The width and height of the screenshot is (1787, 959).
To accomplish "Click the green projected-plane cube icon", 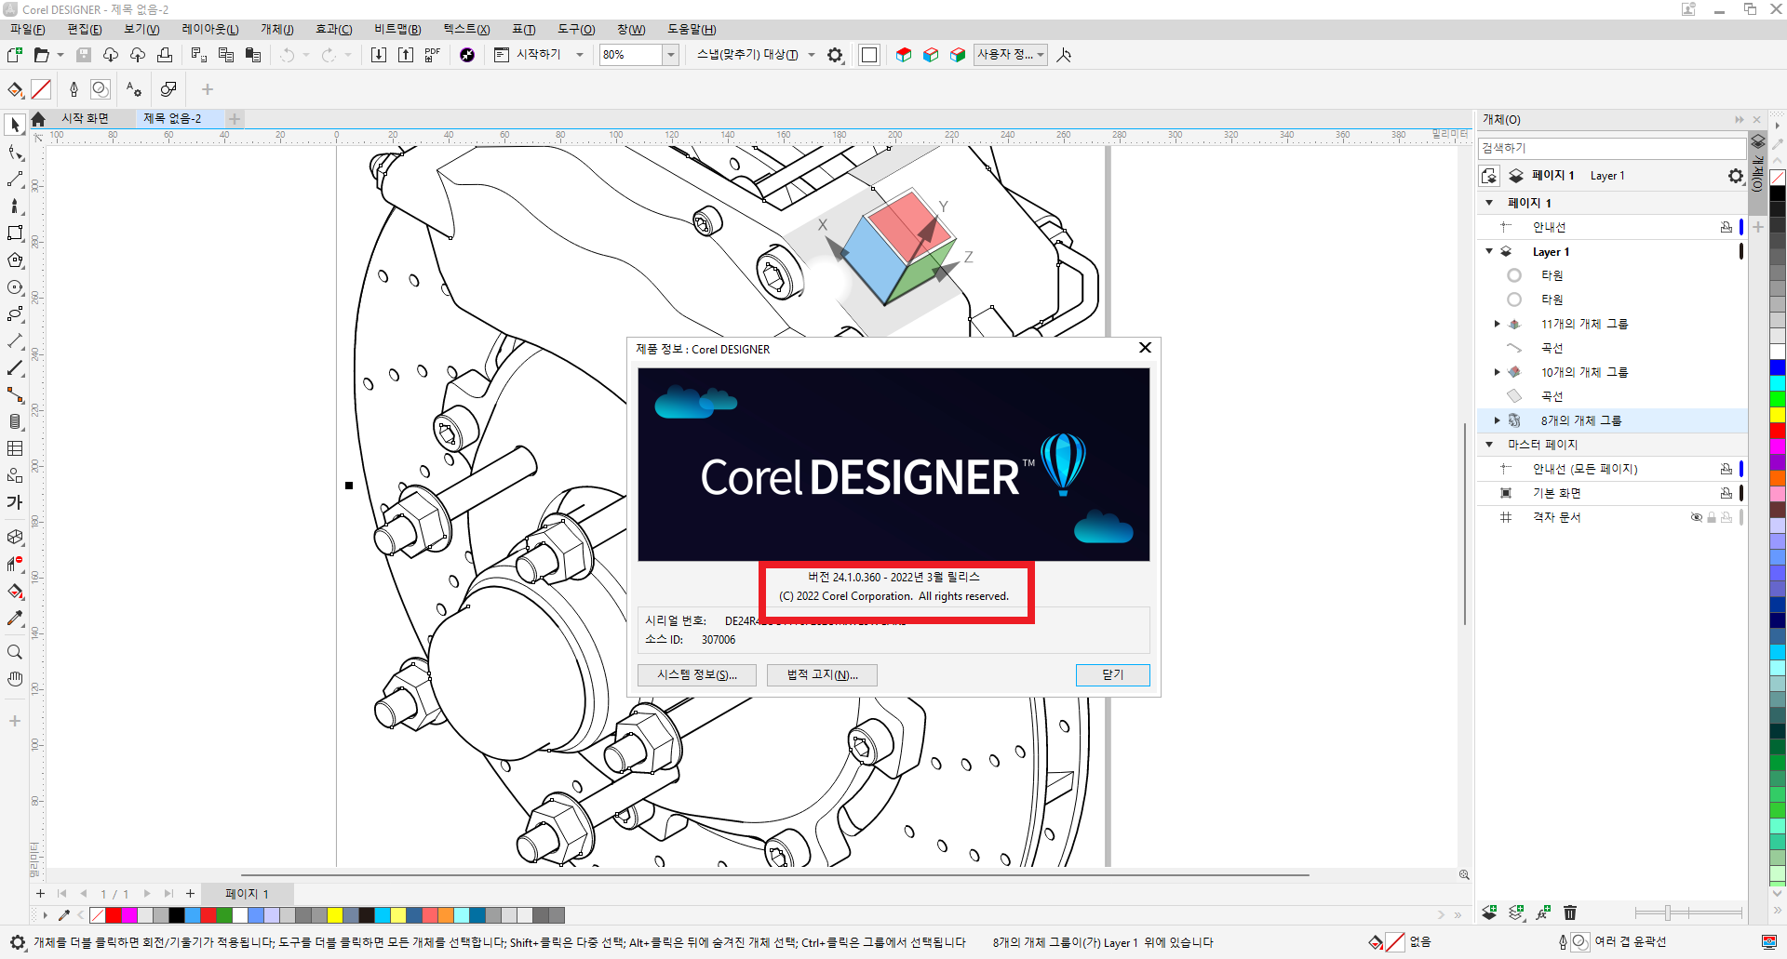I will click(x=958, y=55).
